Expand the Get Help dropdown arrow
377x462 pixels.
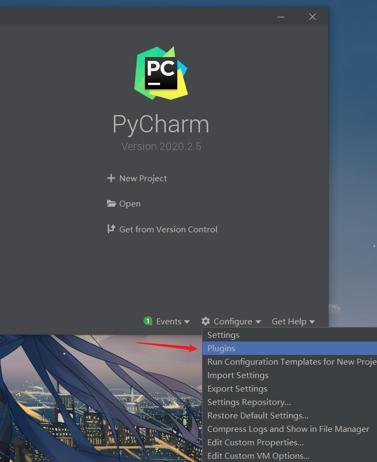[x=312, y=322]
